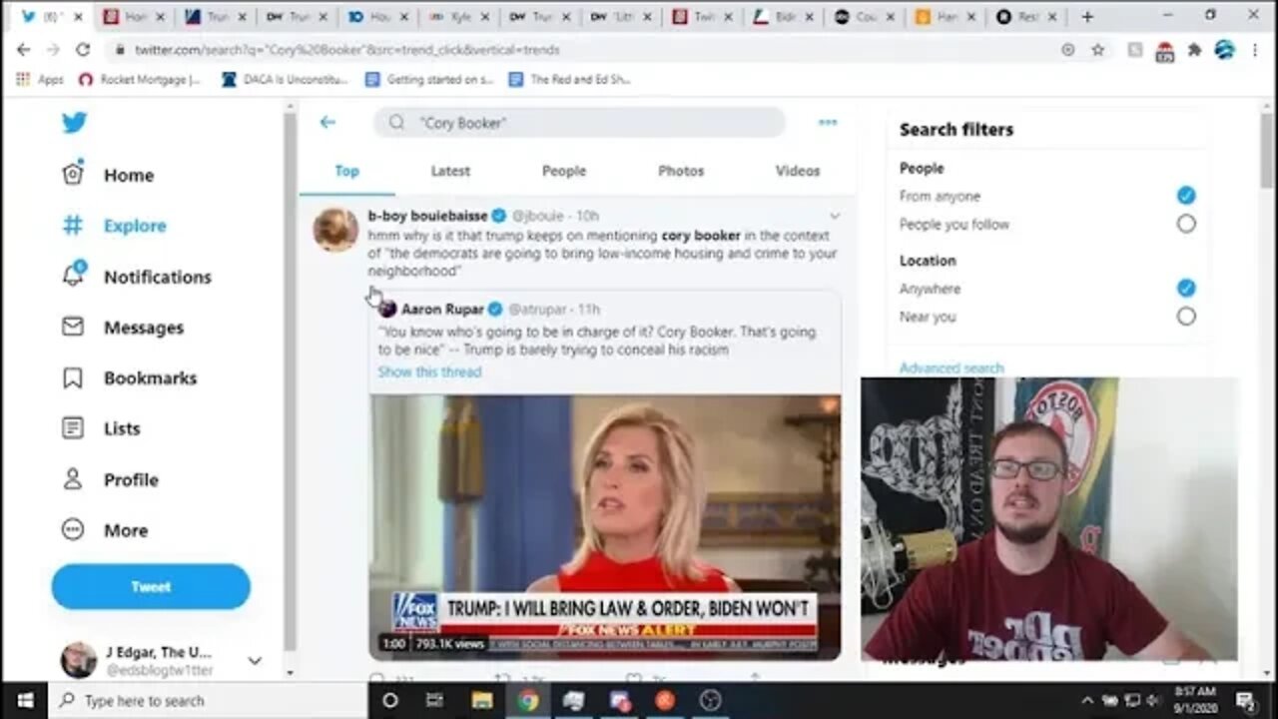The height and width of the screenshot is (719, 1278).
Task: Click b-boy bouiebaisse avatar picture
Action: coord(335,230)
